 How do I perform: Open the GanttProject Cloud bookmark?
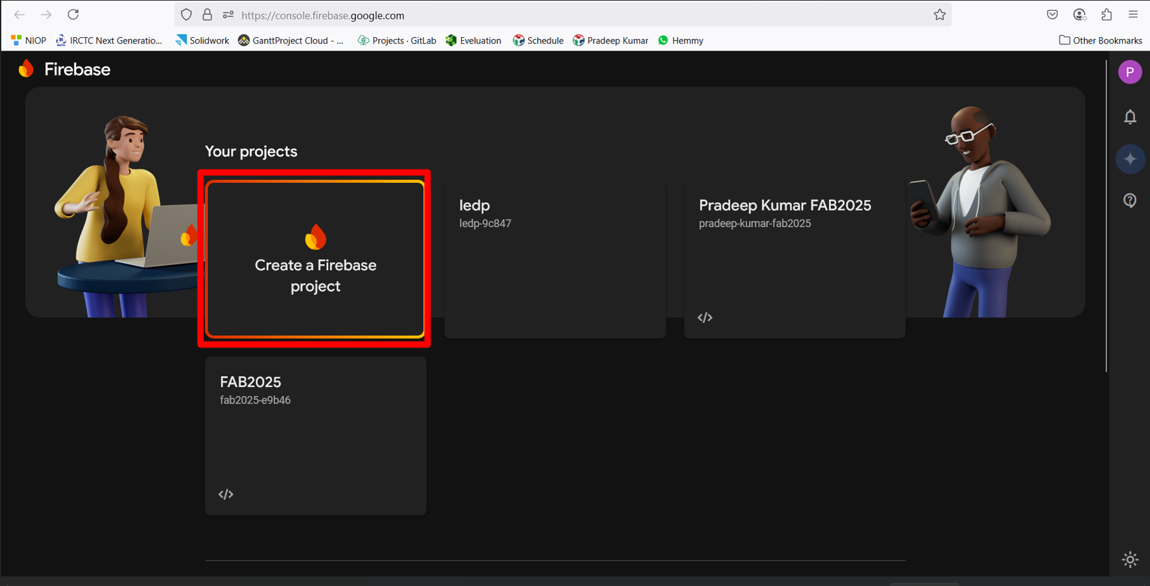pos(291,40)
